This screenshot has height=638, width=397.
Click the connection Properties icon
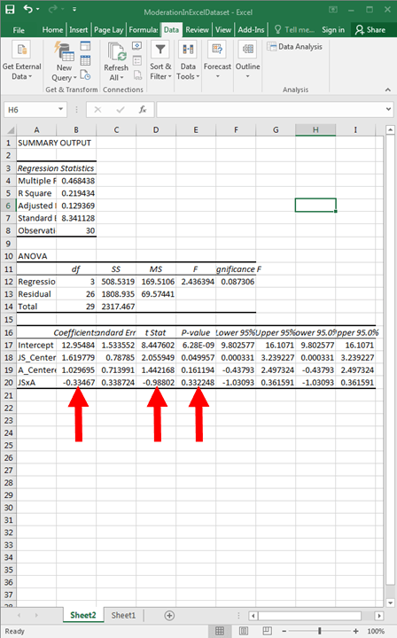pyautogui.click(x=137, y=60)
